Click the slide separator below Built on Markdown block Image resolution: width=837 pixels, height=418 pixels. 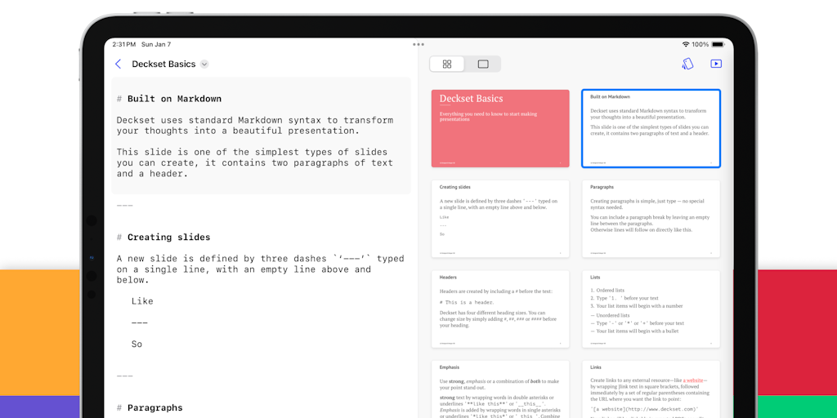tap(125, 205)
